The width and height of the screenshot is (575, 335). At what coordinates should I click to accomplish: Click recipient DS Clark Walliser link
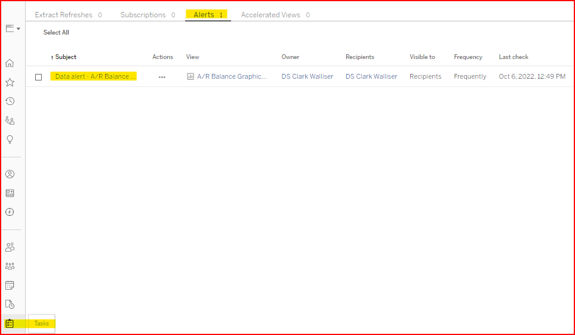point(371,76)
